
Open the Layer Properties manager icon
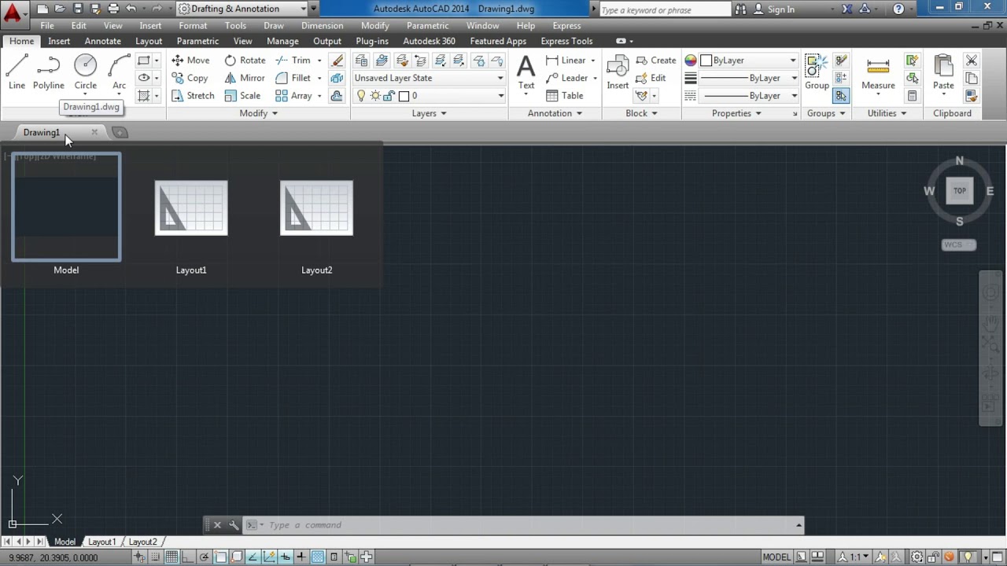coord(361,61)
